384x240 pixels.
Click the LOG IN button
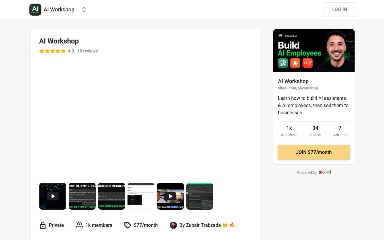pyautogui.click(x=340, y=10)
